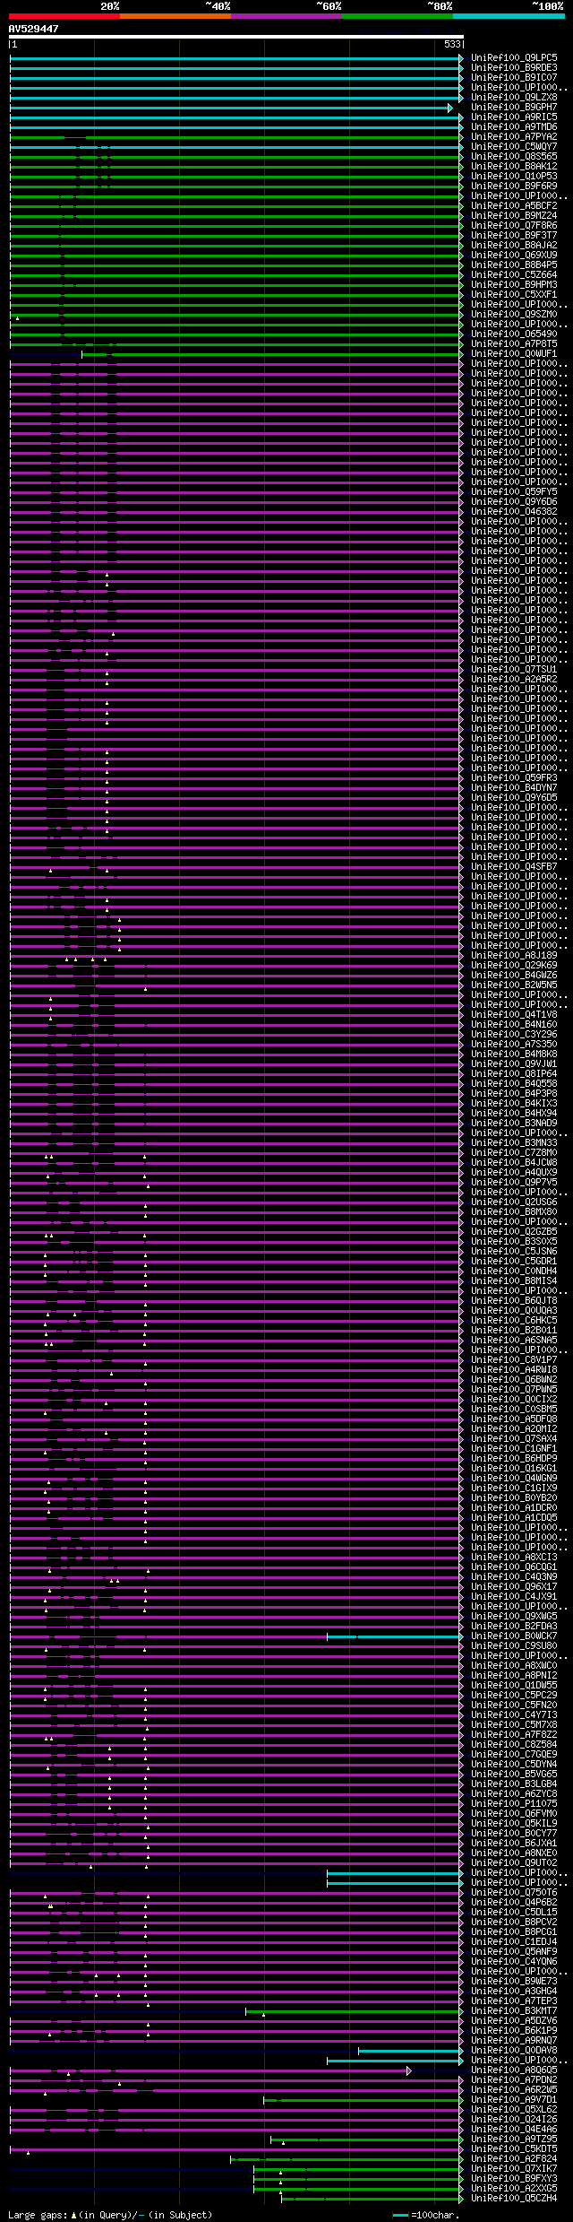Click the red 20% identity legend segment
The width and height of the screenshot is (573, 2222).
(64, 15)
